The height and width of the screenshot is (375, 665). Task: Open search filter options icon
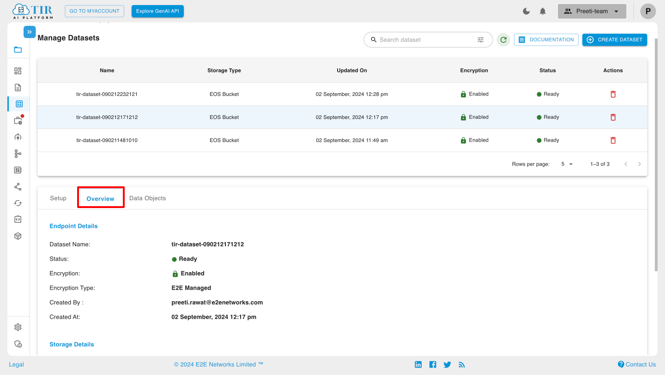coord(481,40)
